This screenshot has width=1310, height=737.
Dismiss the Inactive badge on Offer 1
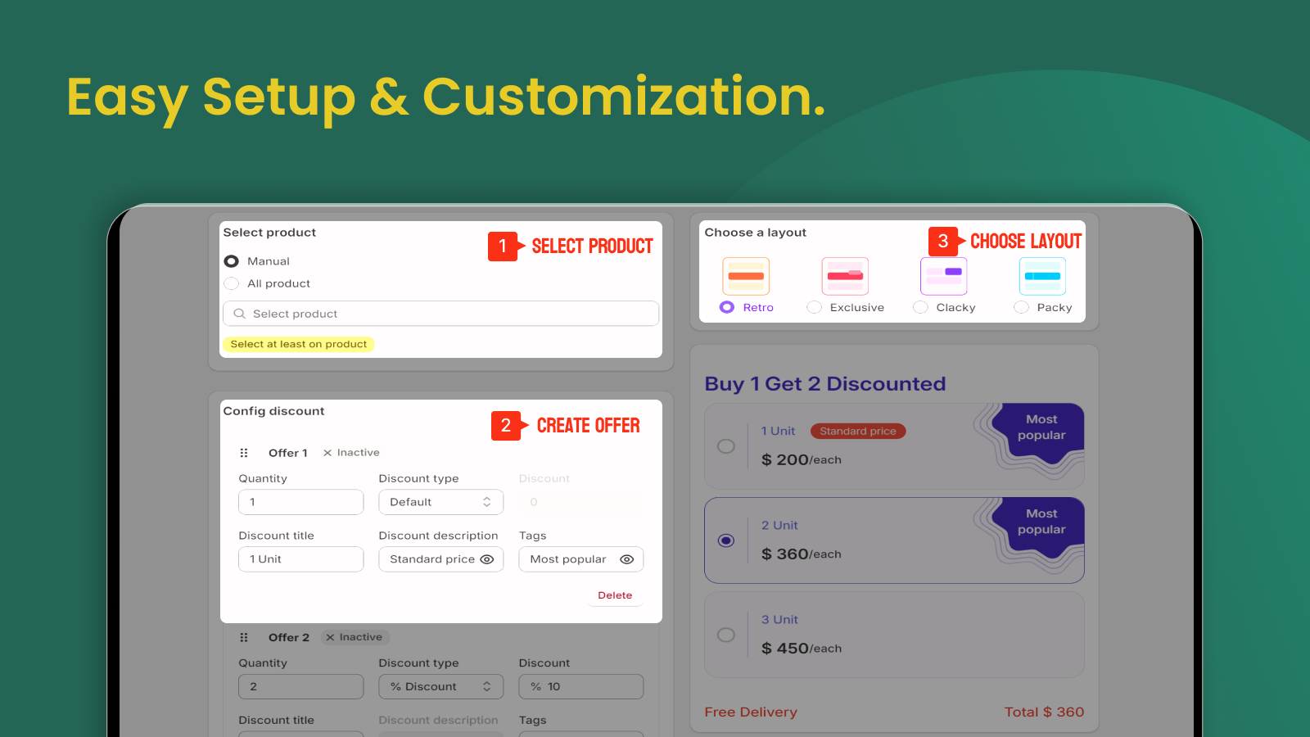(x=327, y=452)
